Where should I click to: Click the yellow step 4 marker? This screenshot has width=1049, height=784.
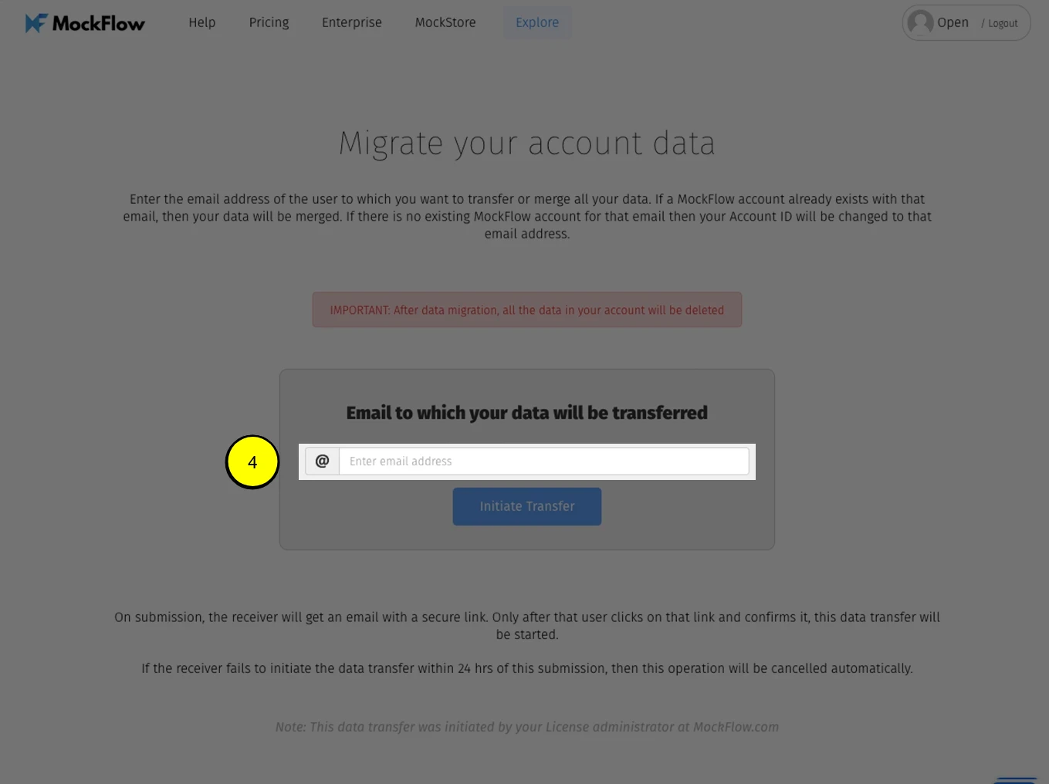click(x=252, y=462)
